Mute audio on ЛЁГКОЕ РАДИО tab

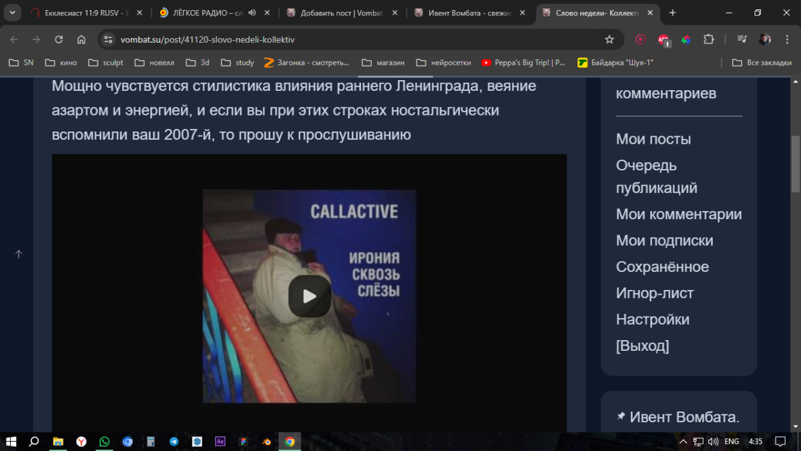coord(253,13)
